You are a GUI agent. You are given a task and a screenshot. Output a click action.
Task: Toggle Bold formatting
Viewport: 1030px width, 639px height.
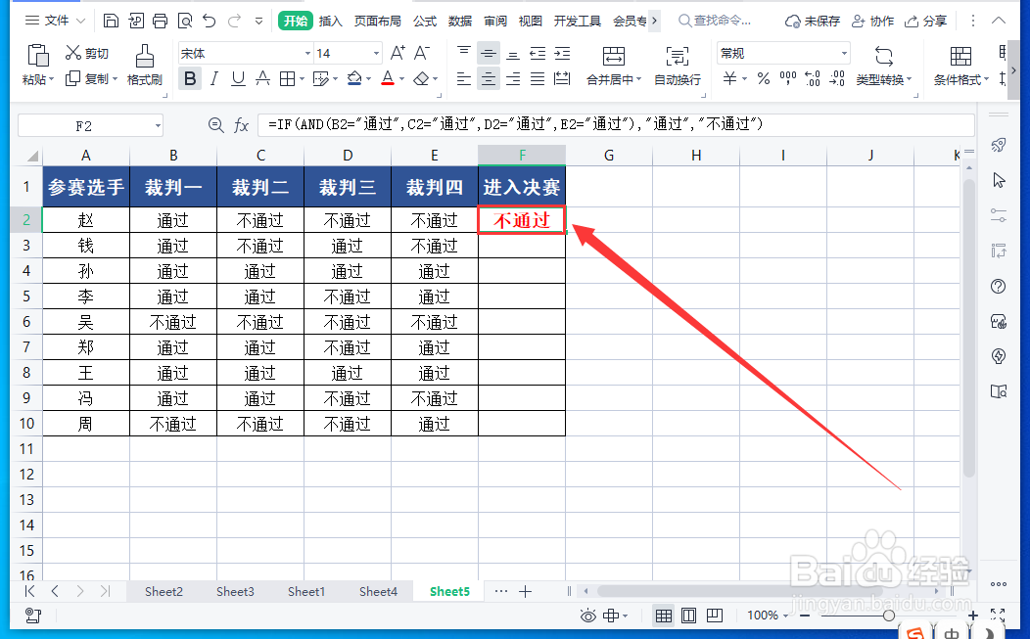tap(190, 79)
